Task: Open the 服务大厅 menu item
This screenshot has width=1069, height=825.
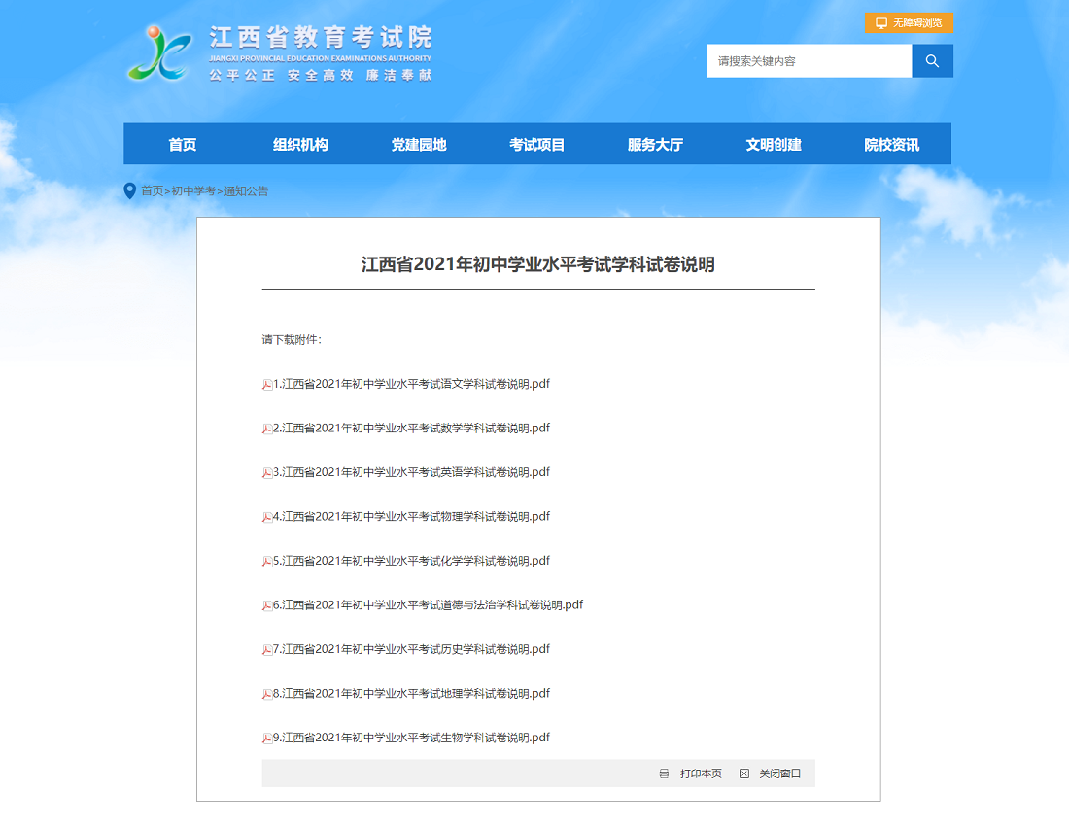Action: coord(656,143)
